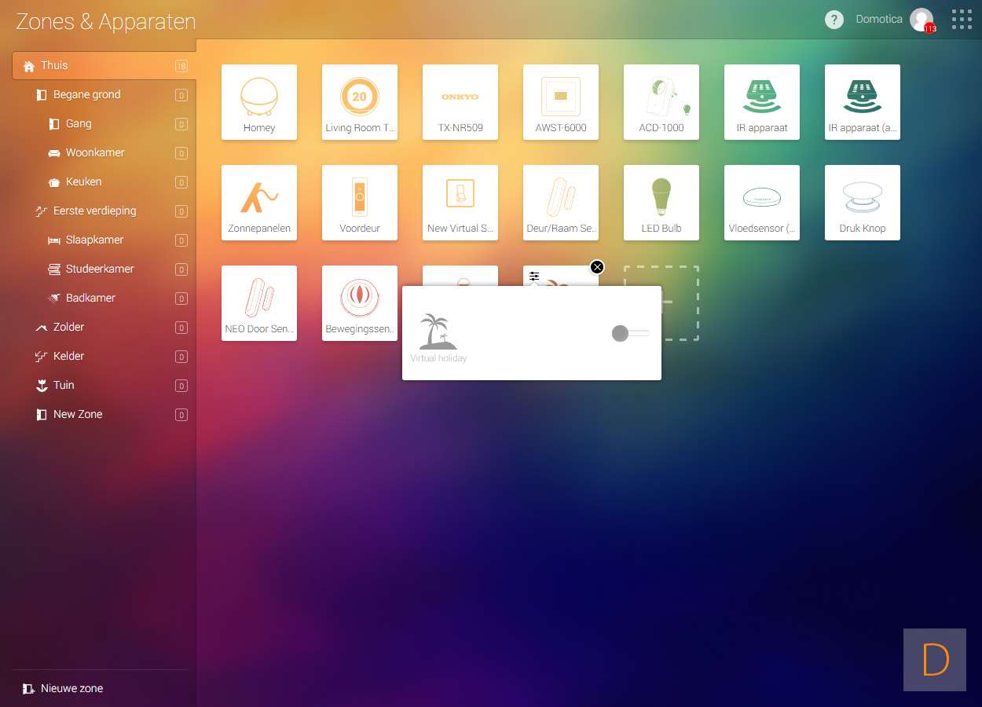
Task: Open the Vloedsensor device tile
Action: point(762,203)
